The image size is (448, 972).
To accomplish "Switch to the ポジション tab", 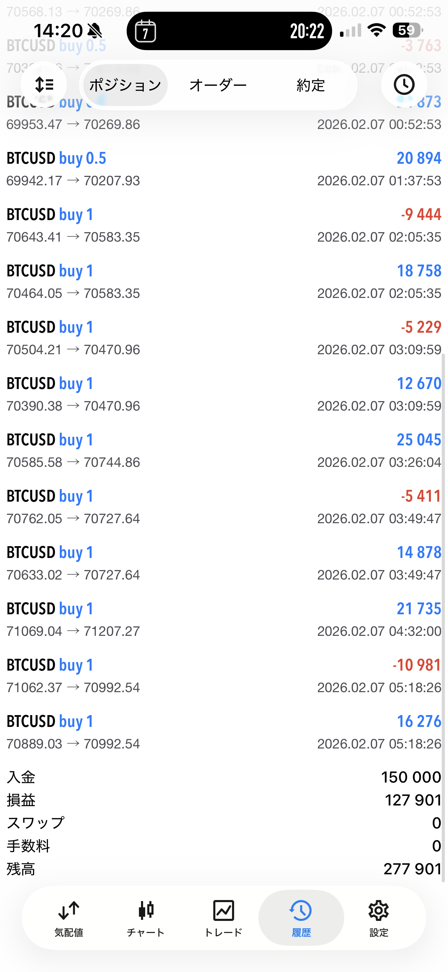I will click(125, 85).
